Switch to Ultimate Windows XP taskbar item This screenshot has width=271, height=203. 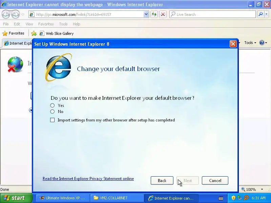click(x=63, y=198)
